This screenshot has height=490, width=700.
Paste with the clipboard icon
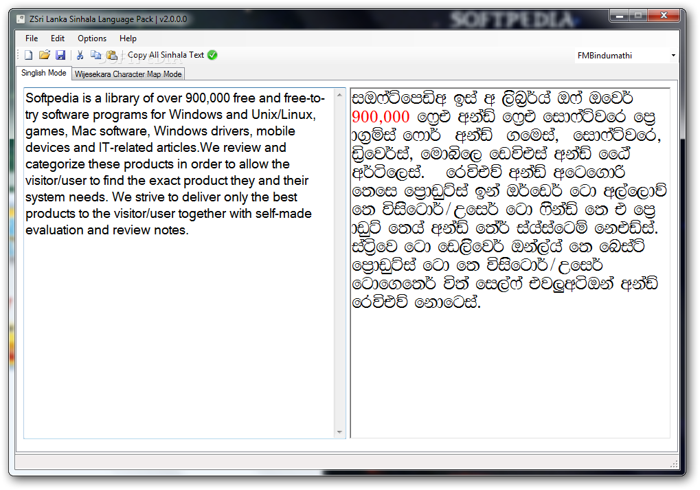point(111,55)
